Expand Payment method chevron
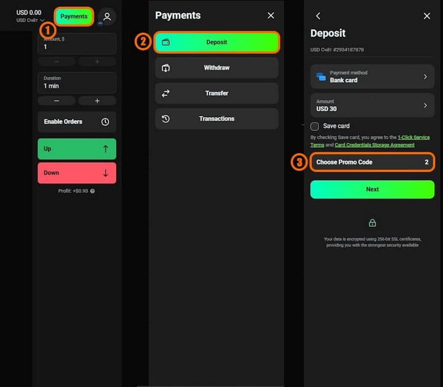Viewport: 443px width, 387px height. point(425,77)
